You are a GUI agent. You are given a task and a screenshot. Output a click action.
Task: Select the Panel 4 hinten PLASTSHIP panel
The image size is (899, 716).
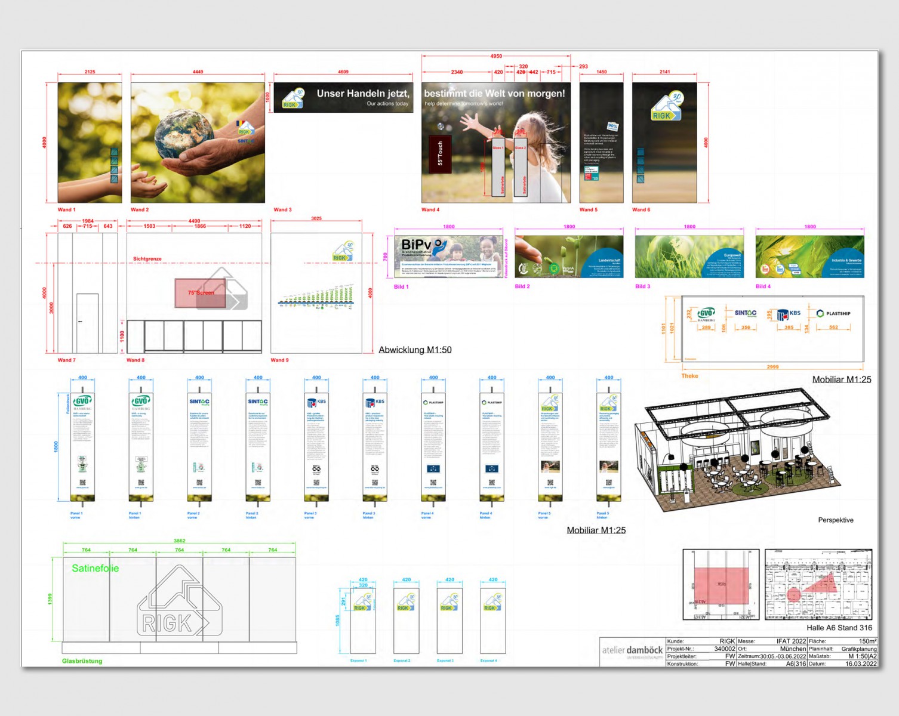pyautogui.click(x=492, y=446)
